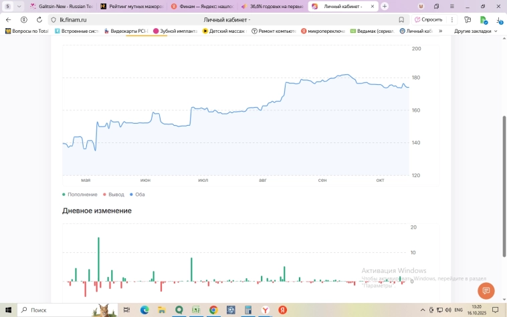Open the Google Chrome taskbar icon
Screen dimensions: 507x317
coord(213,310)
